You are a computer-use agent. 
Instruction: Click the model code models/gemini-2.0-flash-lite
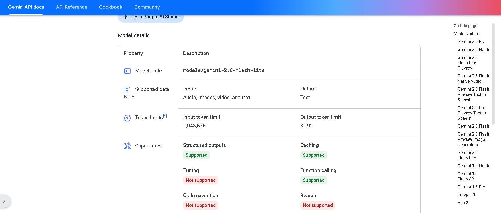click(224, 70)
